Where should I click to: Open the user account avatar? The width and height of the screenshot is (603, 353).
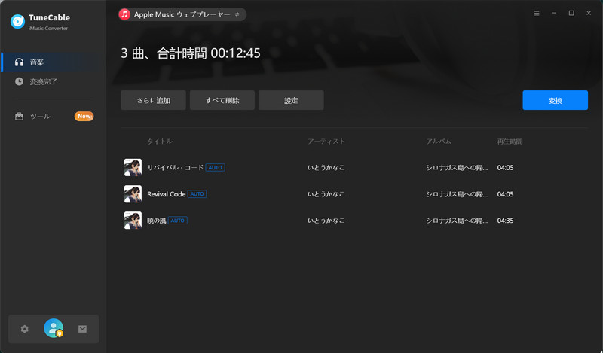[54, 328]
